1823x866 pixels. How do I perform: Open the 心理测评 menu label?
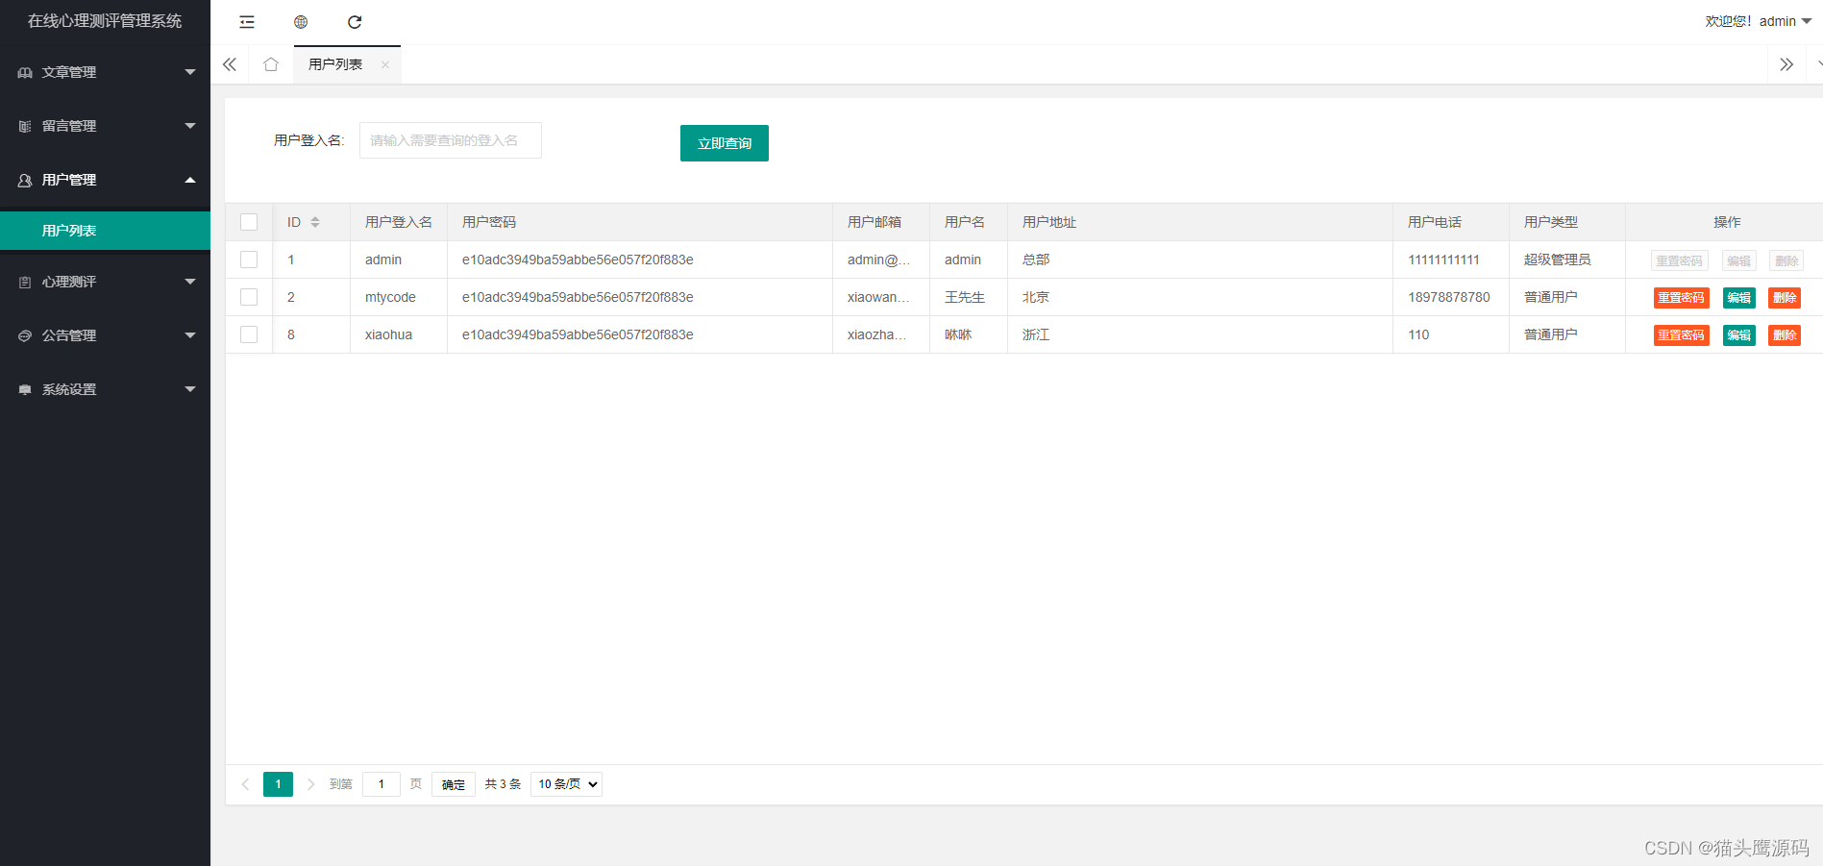point(69,282)
